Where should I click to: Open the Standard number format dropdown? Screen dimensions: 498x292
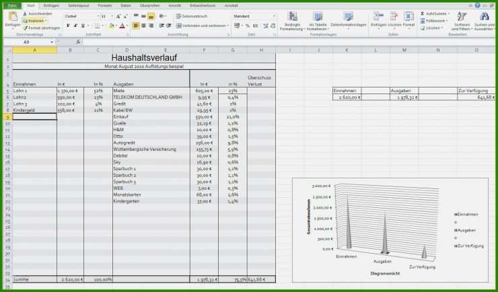274,16
